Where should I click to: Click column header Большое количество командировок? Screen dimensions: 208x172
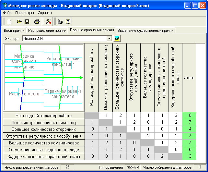[x=147, y=78]
